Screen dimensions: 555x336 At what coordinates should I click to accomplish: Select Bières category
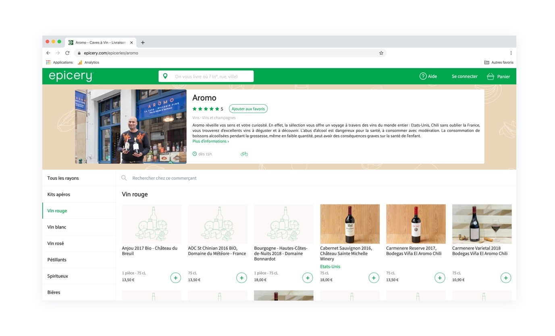[x=79, y=292]
